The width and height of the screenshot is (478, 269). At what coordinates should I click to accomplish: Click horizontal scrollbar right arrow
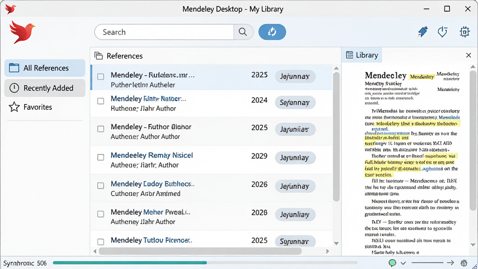[328, 251]
